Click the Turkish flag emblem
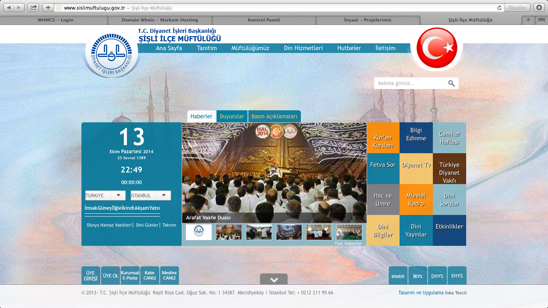Image resolution: width=548 pixels, height=308 pixels. coord(436,48)
